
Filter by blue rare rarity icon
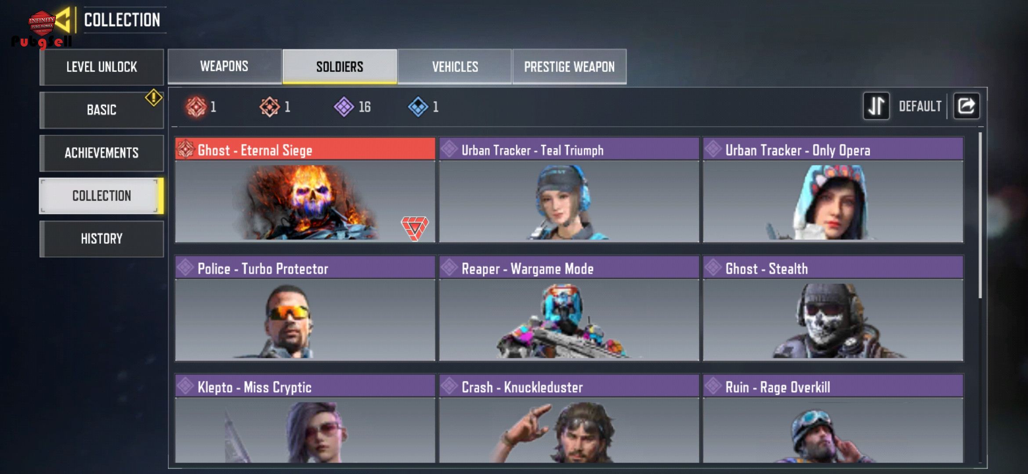pyautogui.click(x=418, y=107)
